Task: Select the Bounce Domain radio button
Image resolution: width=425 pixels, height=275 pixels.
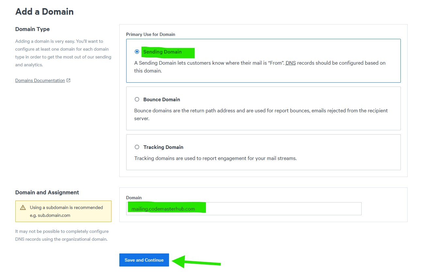Action: pyautogui.click(x=137, y=99)
